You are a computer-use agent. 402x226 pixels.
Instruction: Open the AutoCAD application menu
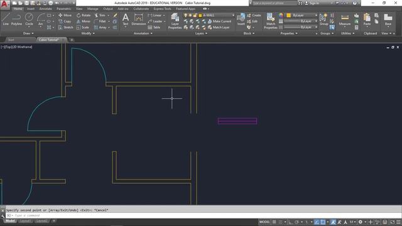tap(5, 5)
